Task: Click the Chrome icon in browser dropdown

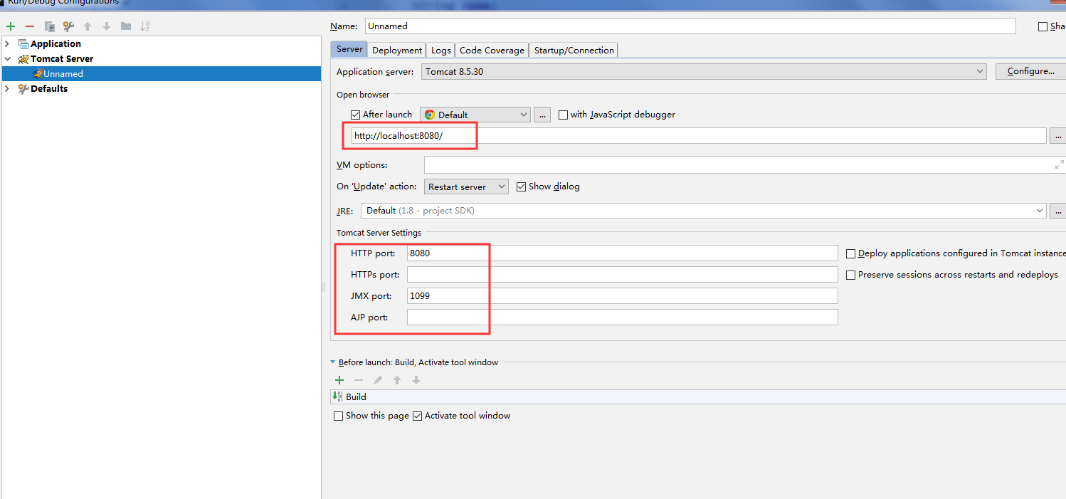Action: pos(430,115)
